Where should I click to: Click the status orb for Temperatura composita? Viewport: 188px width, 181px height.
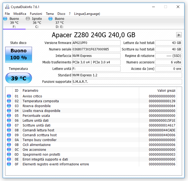tap(9, 101)
